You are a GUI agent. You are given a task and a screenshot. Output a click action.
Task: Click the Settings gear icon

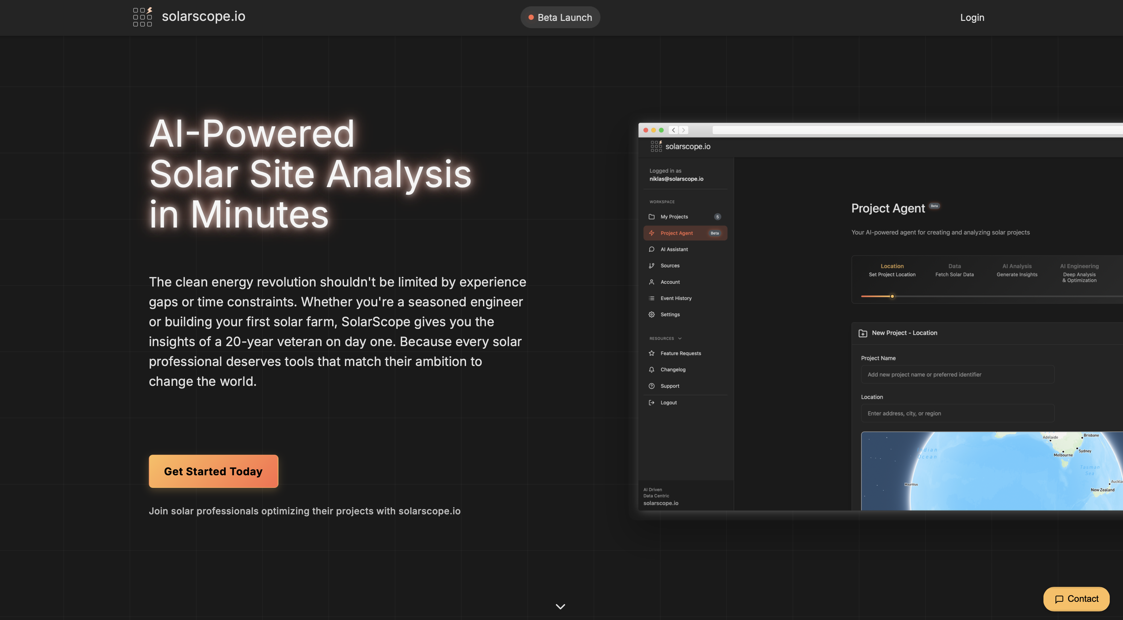click(x=652, y=315)
